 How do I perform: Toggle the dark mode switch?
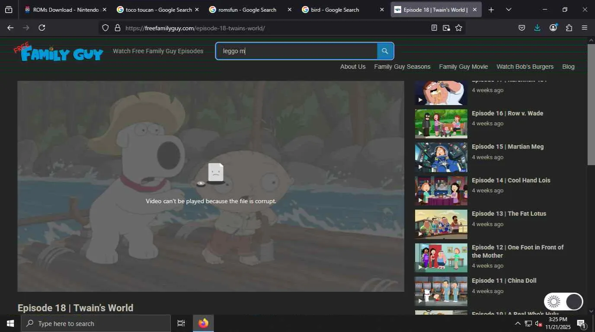tap(563, 301)
